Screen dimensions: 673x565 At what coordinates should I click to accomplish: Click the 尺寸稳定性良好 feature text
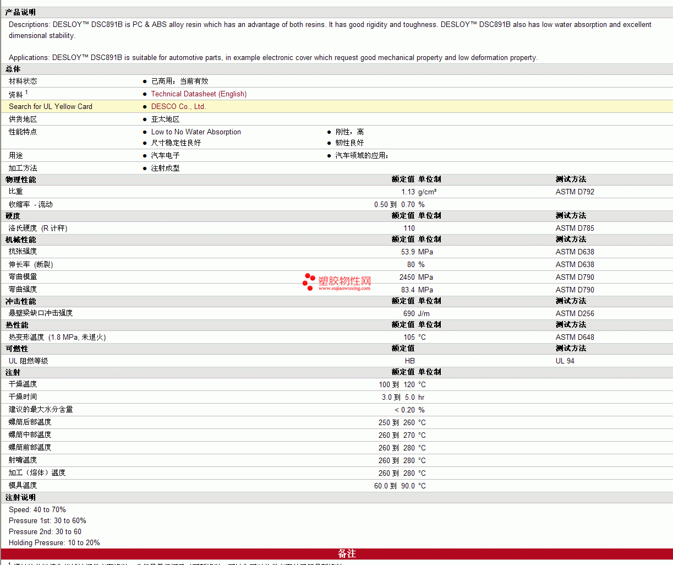coord(176,143)
